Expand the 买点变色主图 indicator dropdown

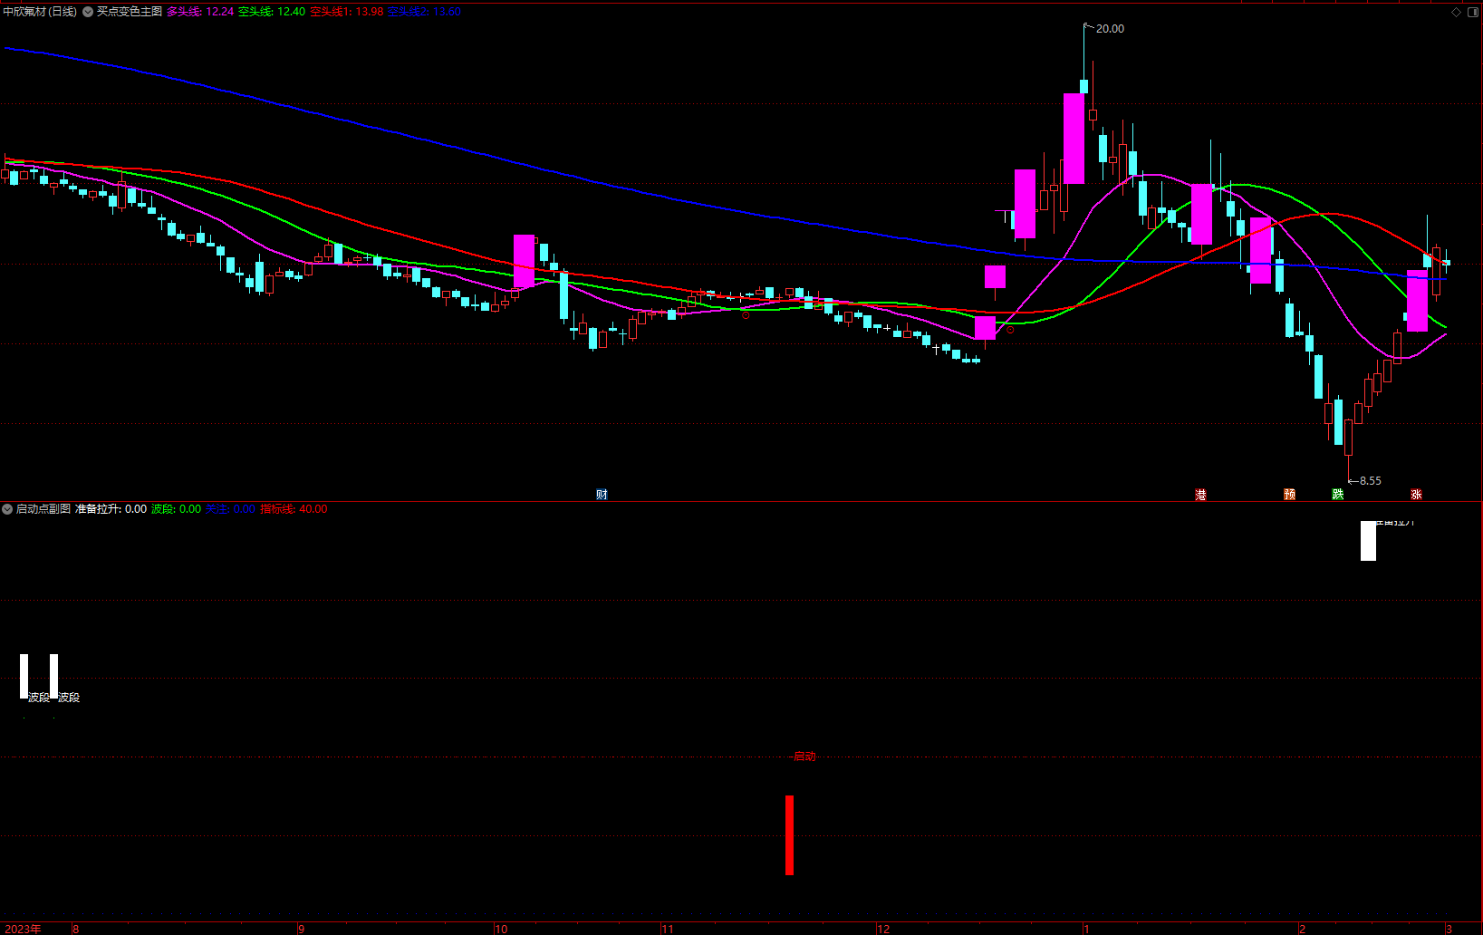(x=88, y=12)
